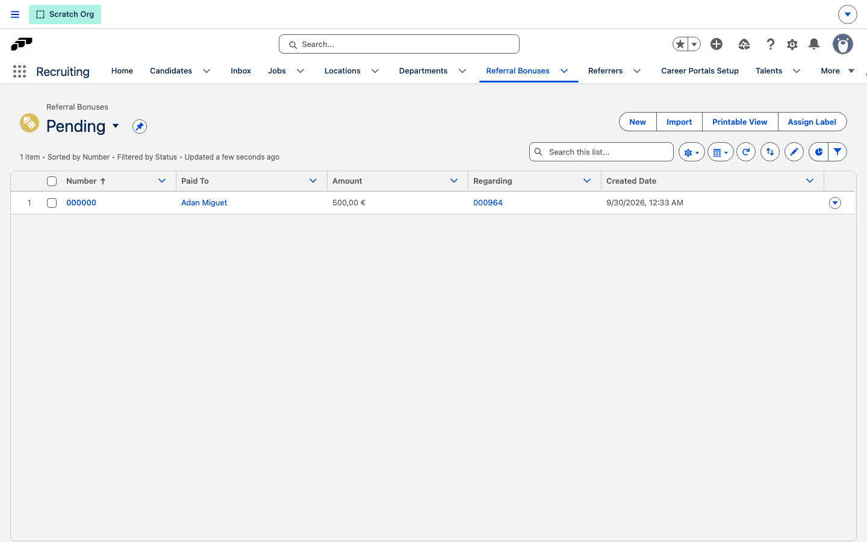Click the Referral Bonuses object icon
The image size is (867, 542).
pos(29,122)
